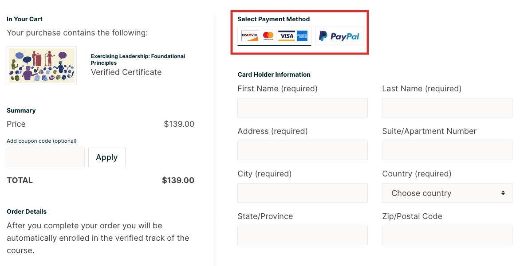
Task: Focus the First Name field
Action: click(303, 108)
